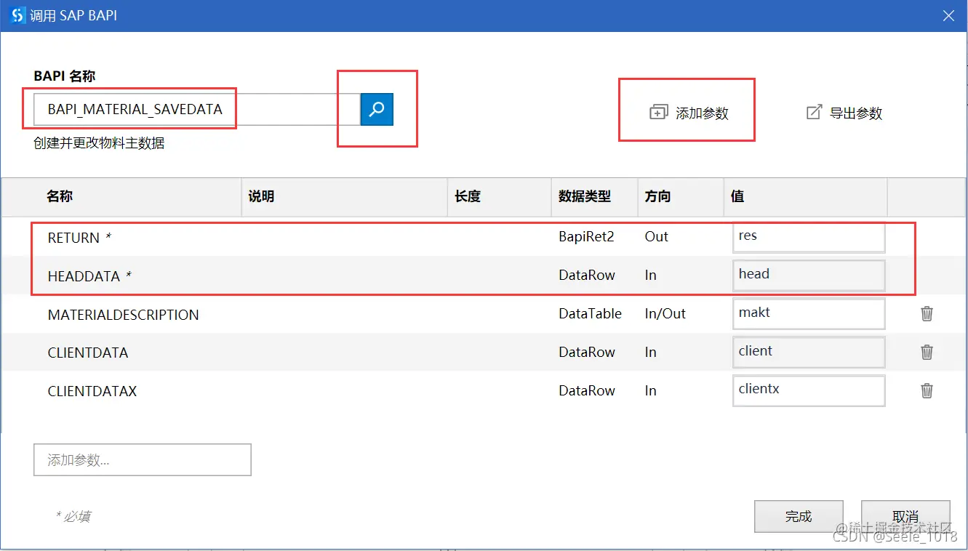Click the In/Out direction cell
This screenshot has height=551, width=968.
[x=665, y=314]
